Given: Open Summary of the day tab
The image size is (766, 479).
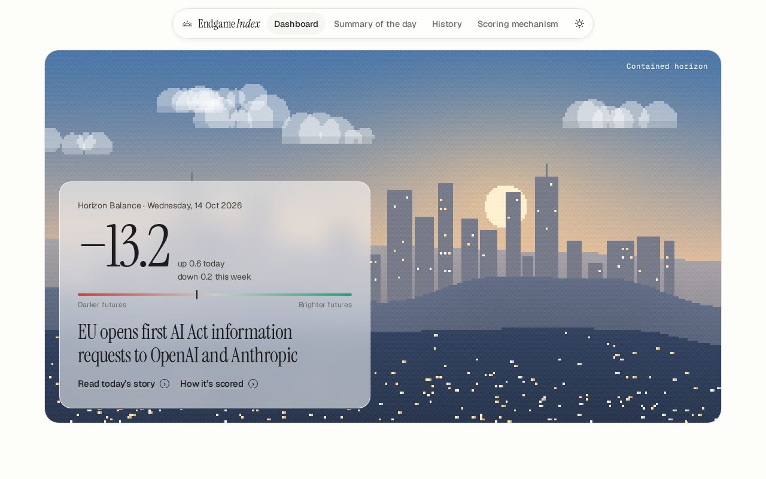Looking at the screenshot, I should tap(375, 24).
